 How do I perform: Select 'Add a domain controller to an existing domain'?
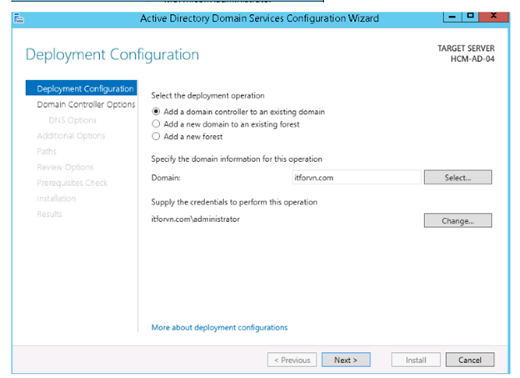point(156,112)
